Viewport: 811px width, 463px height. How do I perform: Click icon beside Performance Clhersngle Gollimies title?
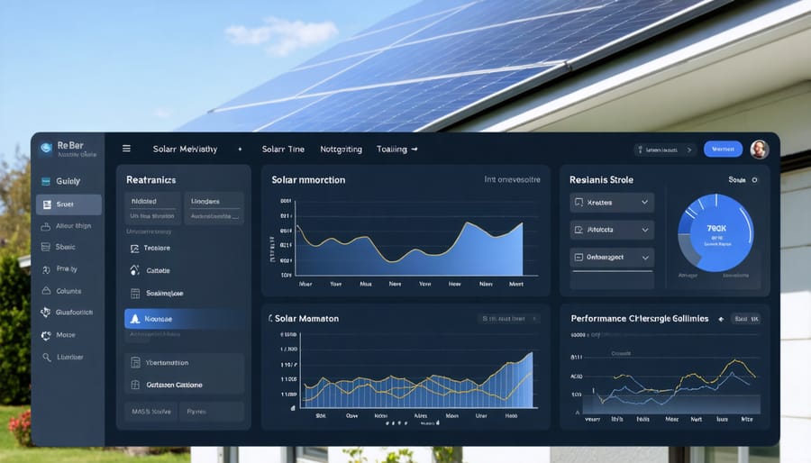coord(721,320)
